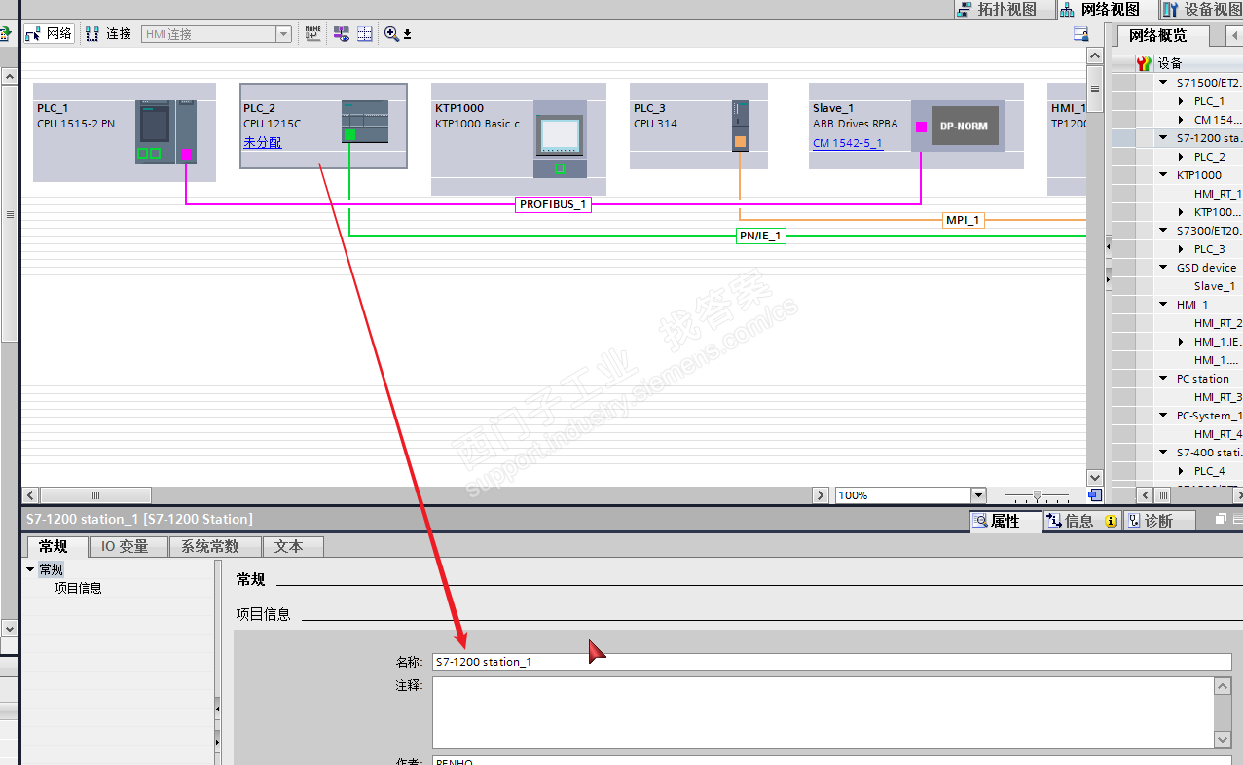Select Slave_1 in the network overview

1215,286
